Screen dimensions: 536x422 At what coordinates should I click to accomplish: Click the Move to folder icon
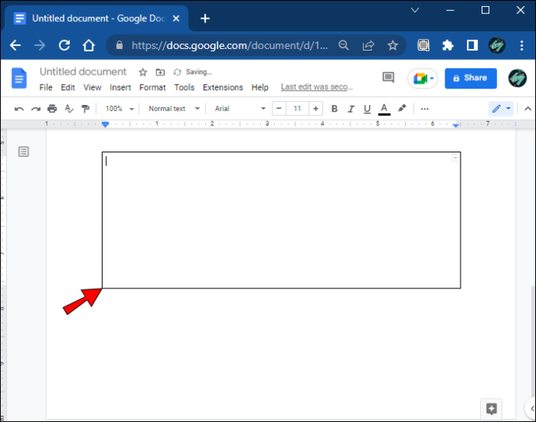click(x=160, y=72)
